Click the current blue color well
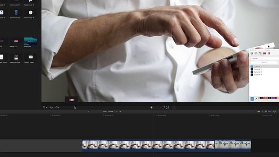The height and width of the screenshot is (157, 279). coord(252,99)
